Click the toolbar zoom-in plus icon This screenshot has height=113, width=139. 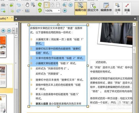[x=65, y=10]
